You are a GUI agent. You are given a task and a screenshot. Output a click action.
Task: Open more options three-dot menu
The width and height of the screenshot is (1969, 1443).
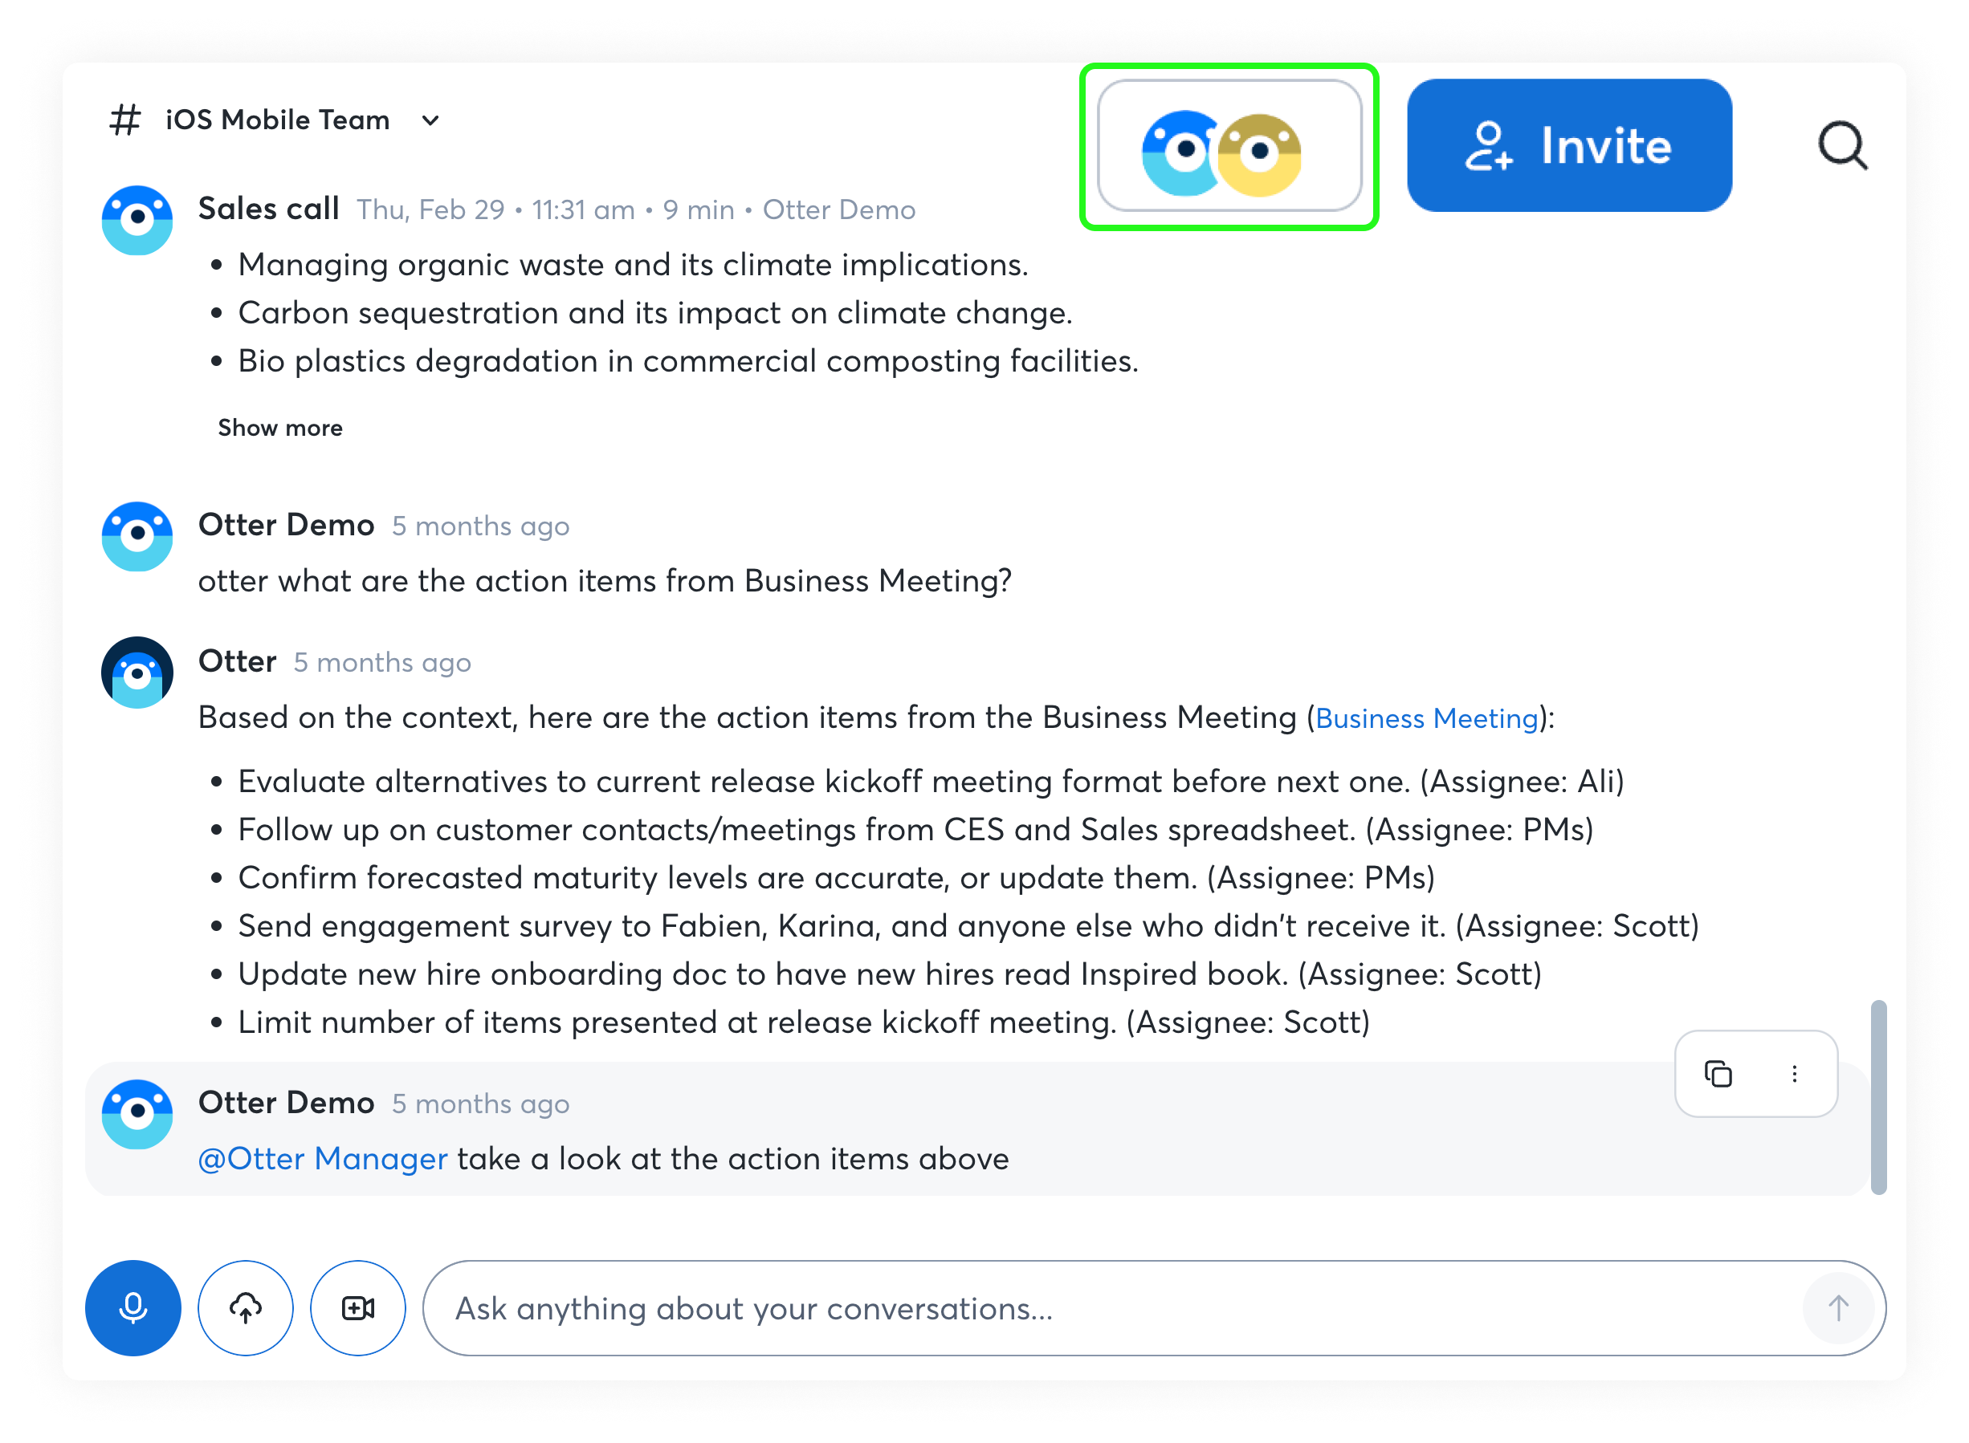[x=1794, y=1074]
